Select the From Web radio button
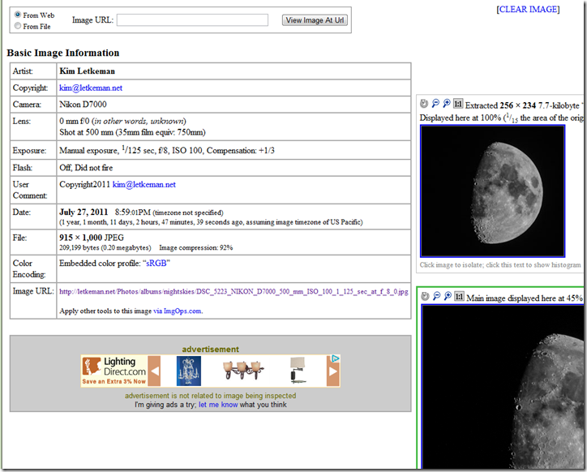The image size is (587, 472). (x=18, y=15)
